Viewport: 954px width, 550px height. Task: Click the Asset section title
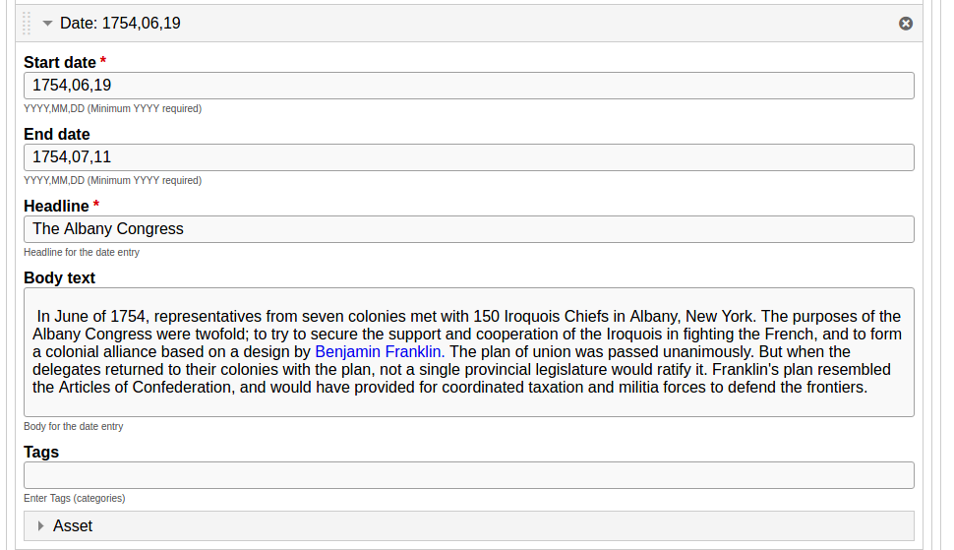point(73,525)
